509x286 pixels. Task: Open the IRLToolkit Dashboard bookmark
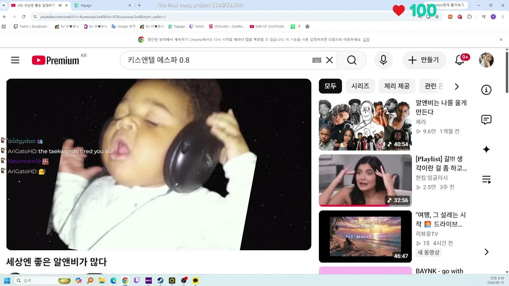click(x=227, y=27)
